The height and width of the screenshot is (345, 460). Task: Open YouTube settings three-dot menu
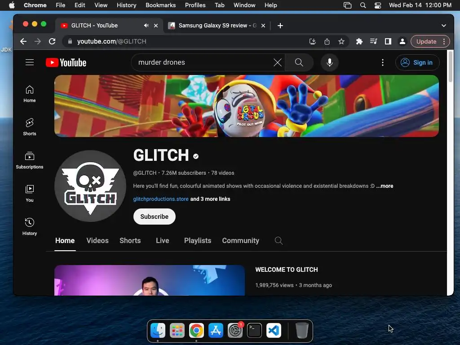point(383,62)
